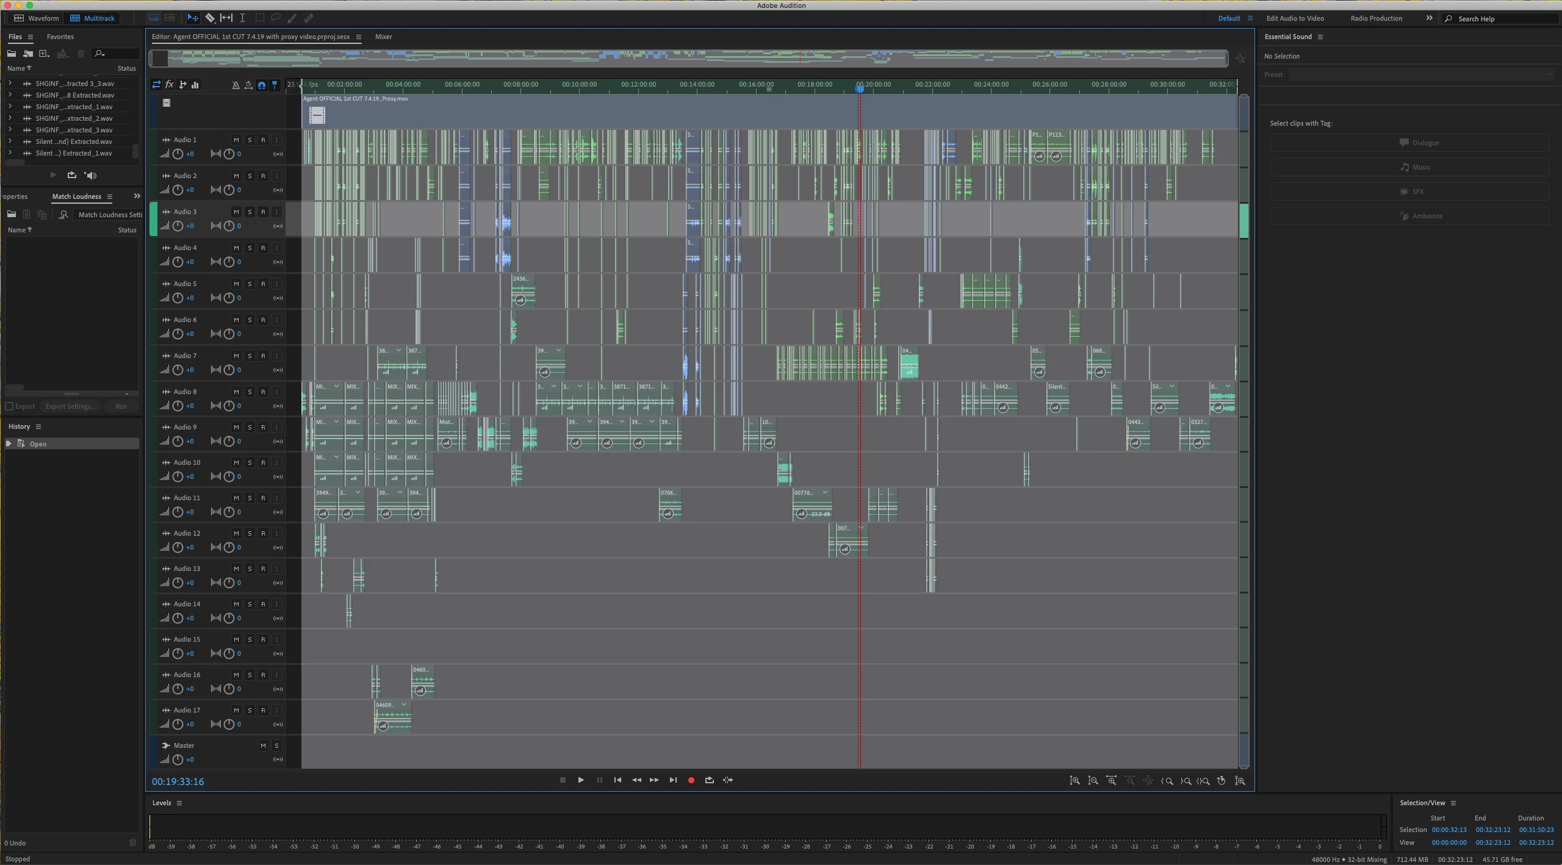
Task: Switch to the Mixer tab
Action: (x=383, y=37)
